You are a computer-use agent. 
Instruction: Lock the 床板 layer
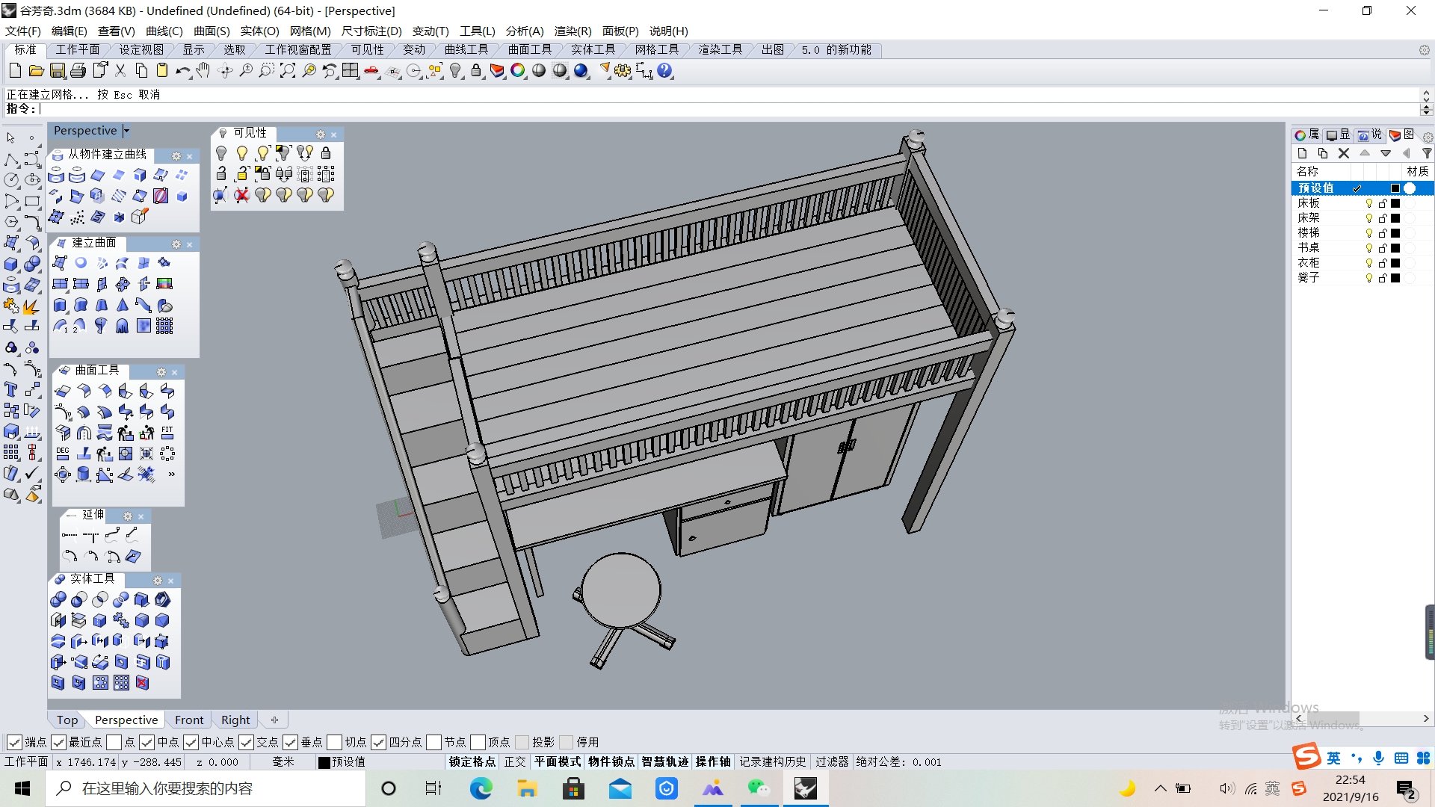[1382, 203]
